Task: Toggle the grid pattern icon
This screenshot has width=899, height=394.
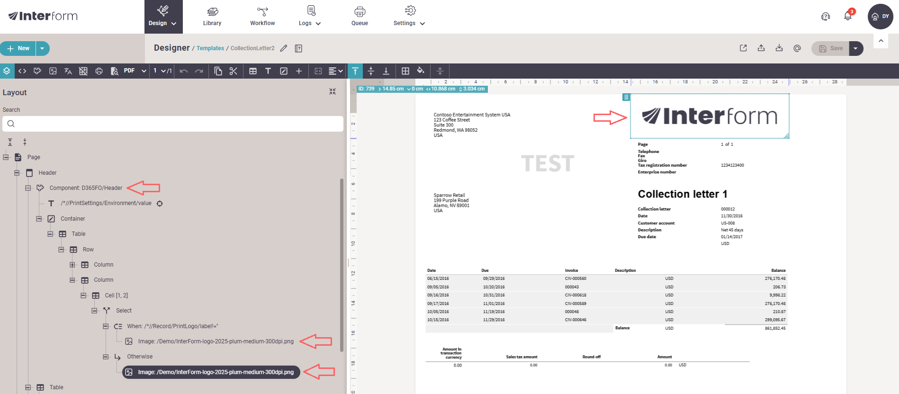Action: click(x=83, y=71)
